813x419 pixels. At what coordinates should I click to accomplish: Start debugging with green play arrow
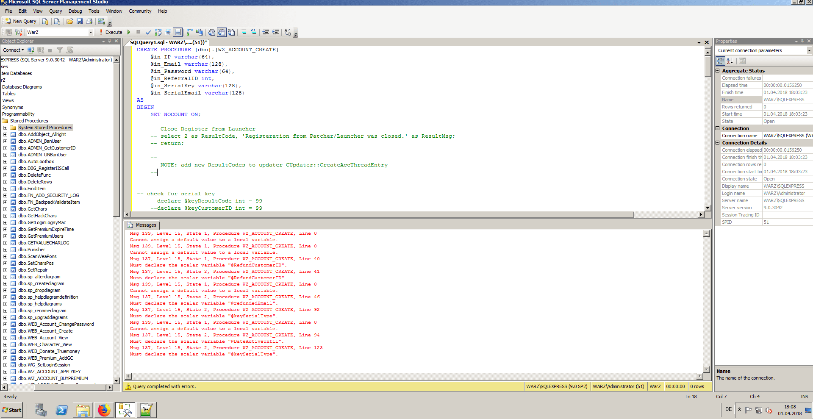(129, 32)
